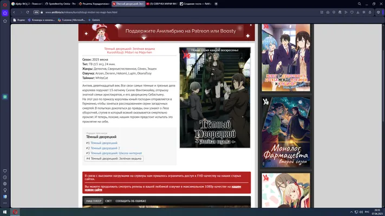Click the Монолог Фармацевта poster thumbnail
The height and width of the screenshot is (216, 385).
point(286,132)
